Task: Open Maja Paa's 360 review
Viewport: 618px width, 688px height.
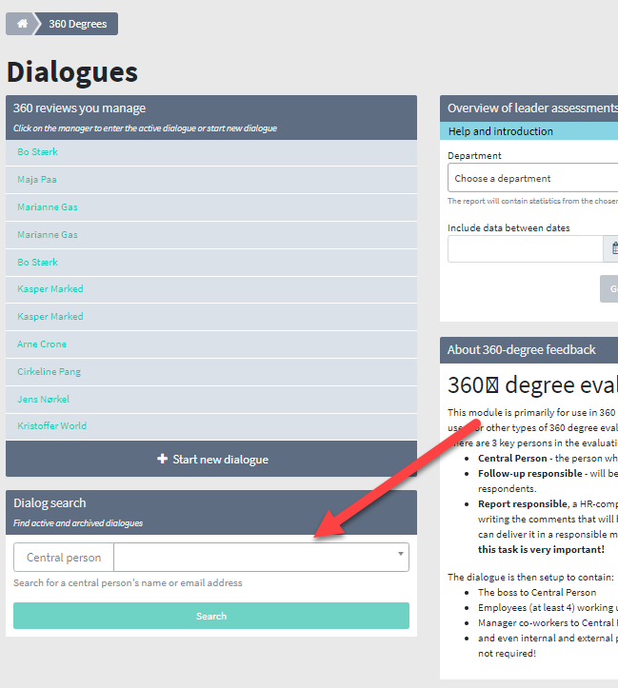Action: coord(38,180)
